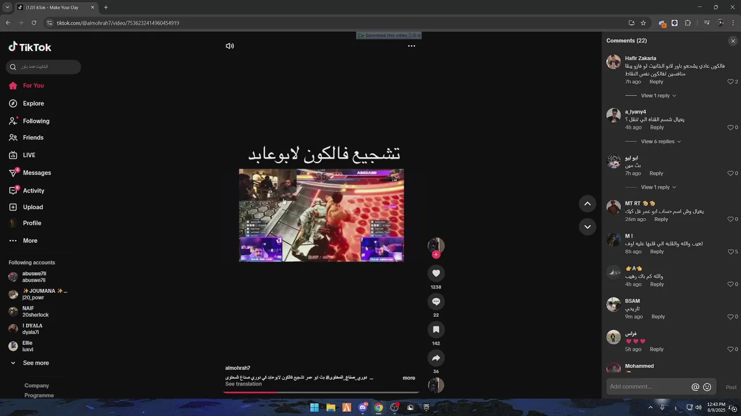
Task: Open the media control icon in Chrome toolbar
Action: (707, 23)
